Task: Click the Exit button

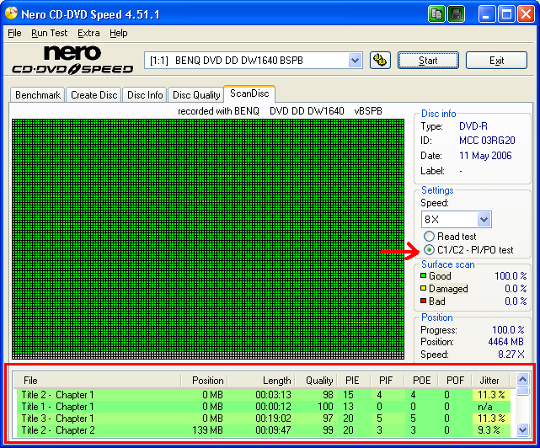Action: [496, 61]
